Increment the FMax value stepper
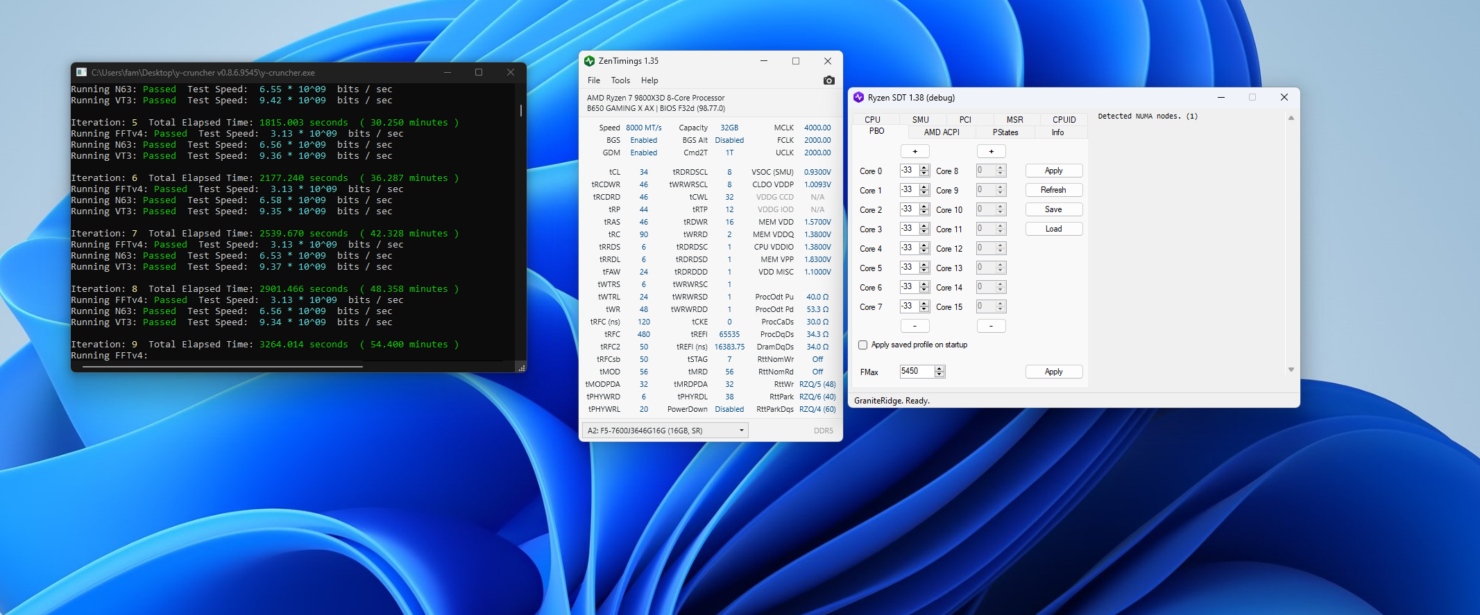 939,368
